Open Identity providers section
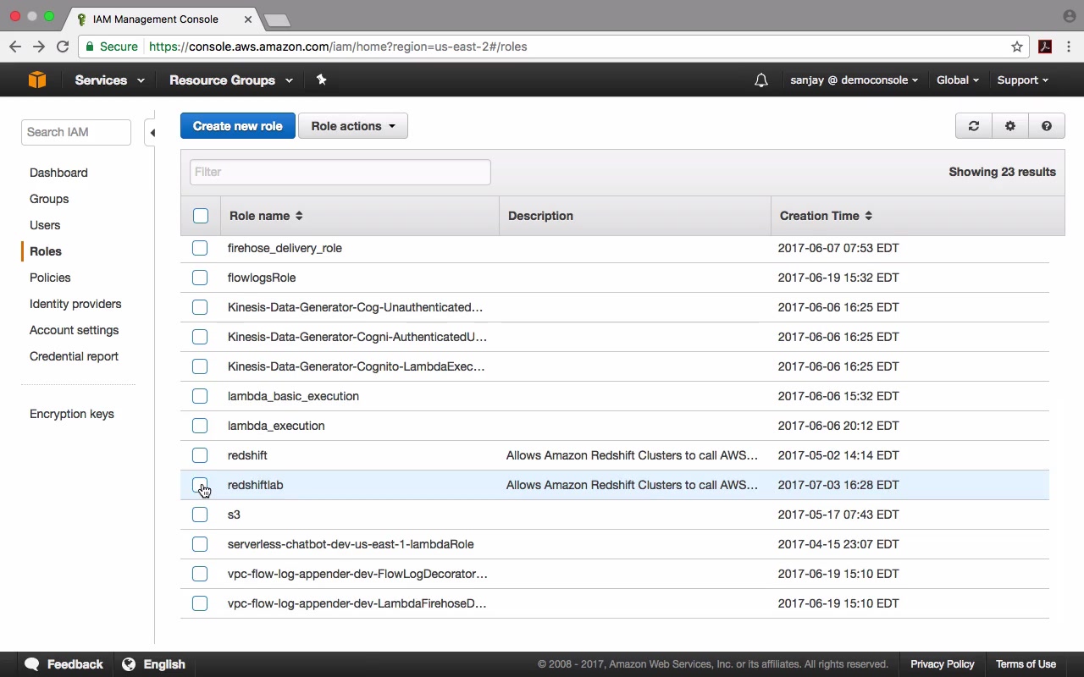The height and width of the screenshot is (677, 1084). (x=75, y=304)
